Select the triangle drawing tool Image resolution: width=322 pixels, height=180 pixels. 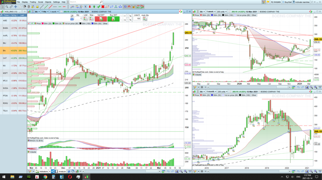[x=116, y=7]
